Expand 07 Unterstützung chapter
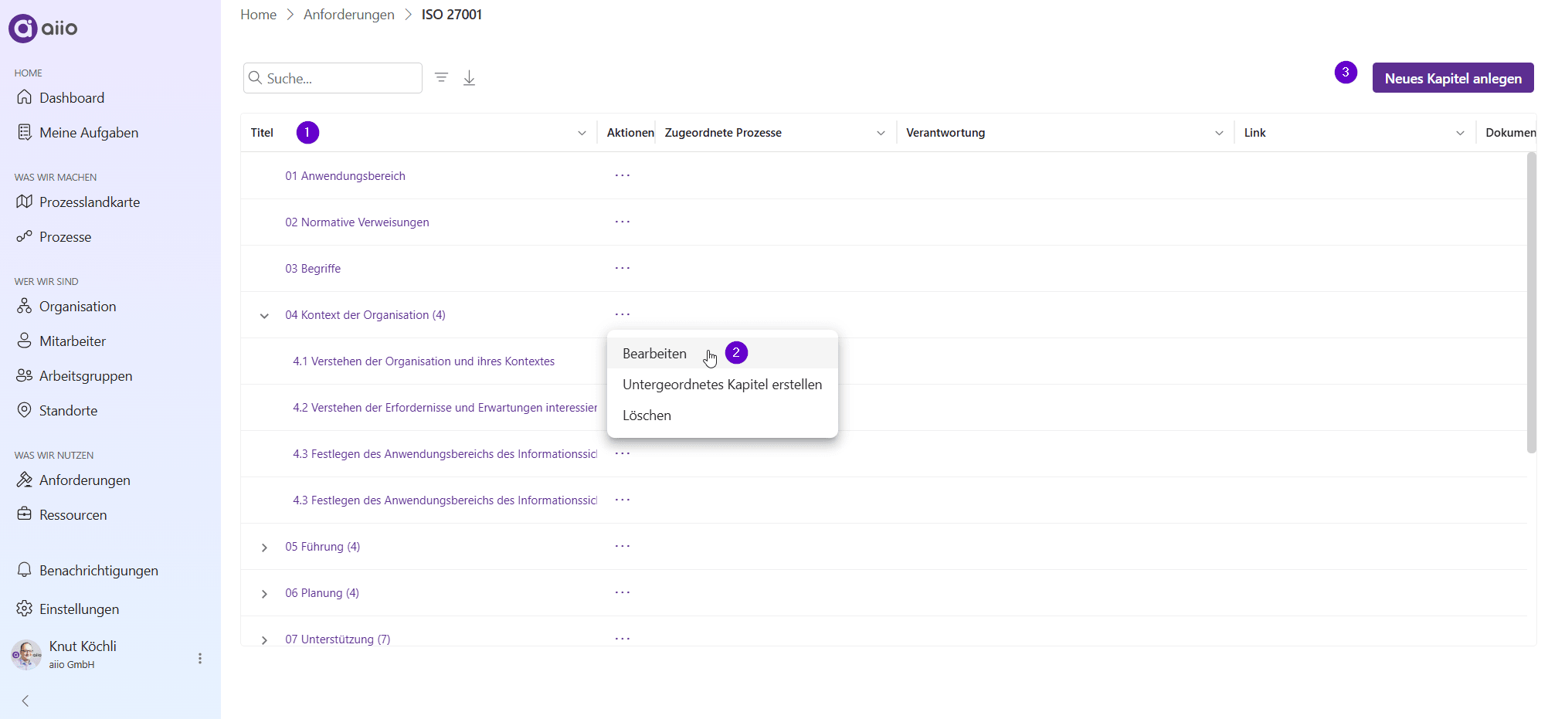Image resolution: width=1548 pixels, height=719 pixels. tap(264, 640)
